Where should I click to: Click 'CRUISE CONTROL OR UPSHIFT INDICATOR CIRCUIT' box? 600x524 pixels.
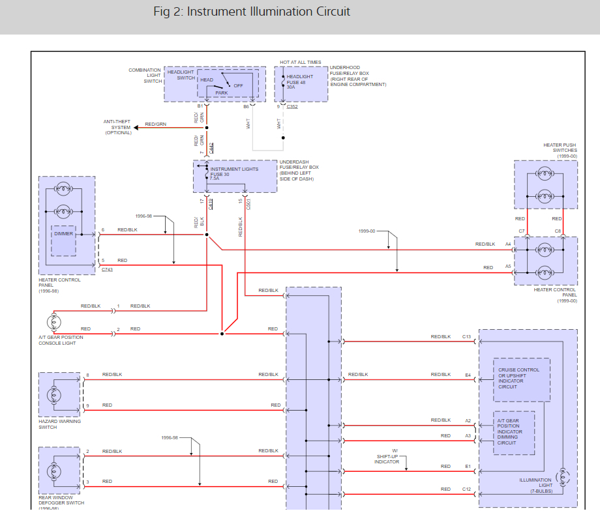pos(522,380)
